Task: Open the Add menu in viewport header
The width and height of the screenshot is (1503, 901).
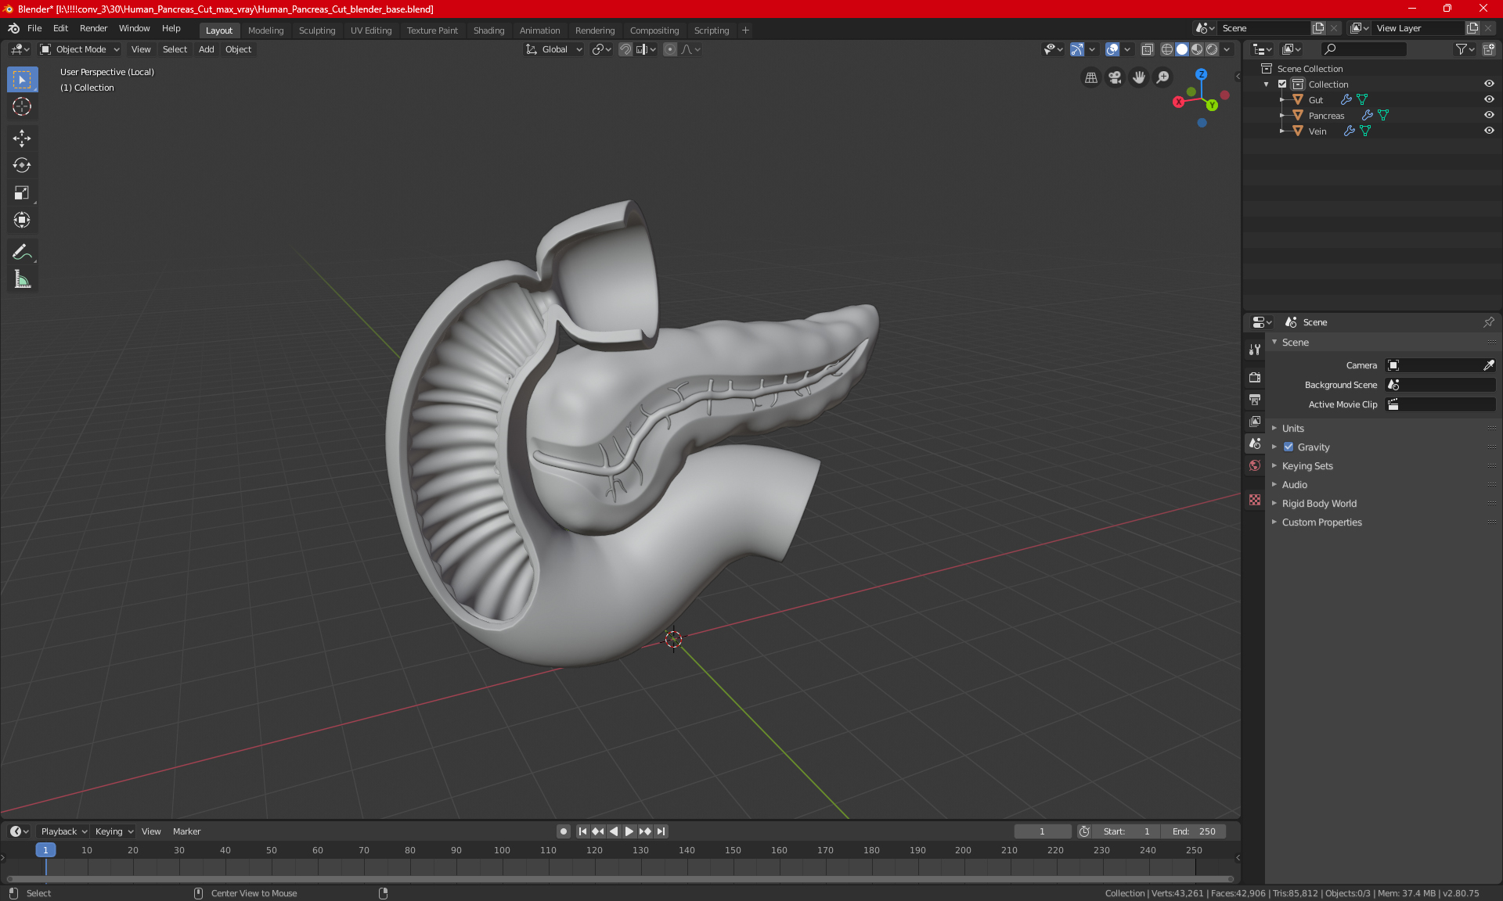Action: [206, 49]
